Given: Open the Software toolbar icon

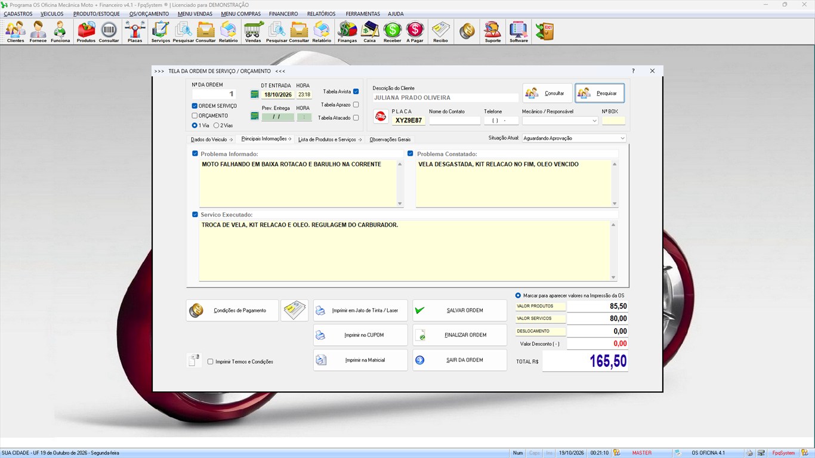Looking at the screenshot, I should pyautogui.click(x=518, y=32).
